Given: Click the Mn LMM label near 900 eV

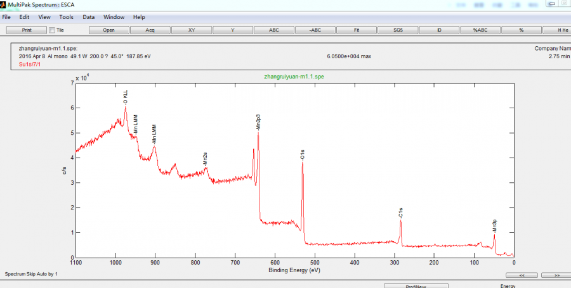Looking at the screenshot, I should (x=154, y=135).
